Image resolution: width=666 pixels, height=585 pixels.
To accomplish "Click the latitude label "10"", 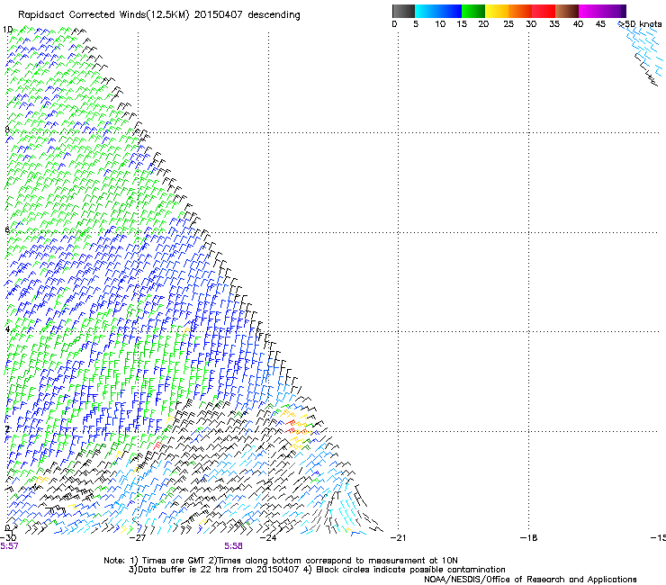I will (x=7, y=30).
